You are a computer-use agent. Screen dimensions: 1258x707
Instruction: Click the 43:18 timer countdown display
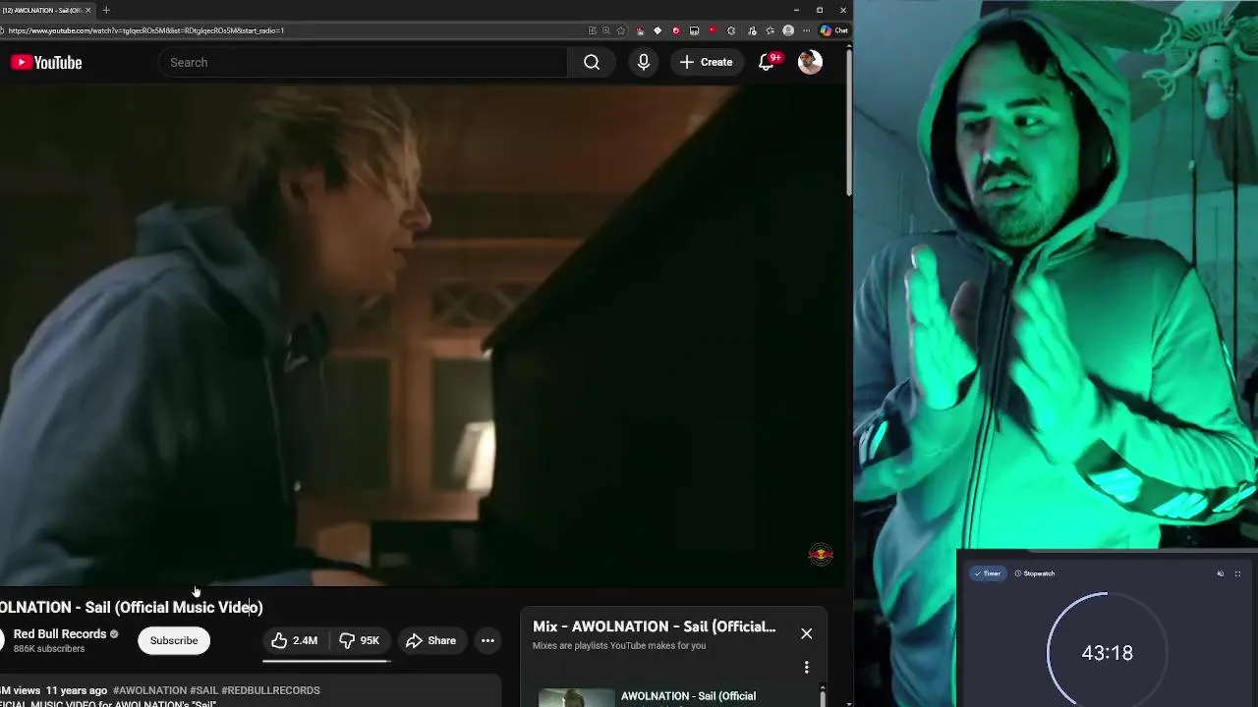[x=1107, y=653]
